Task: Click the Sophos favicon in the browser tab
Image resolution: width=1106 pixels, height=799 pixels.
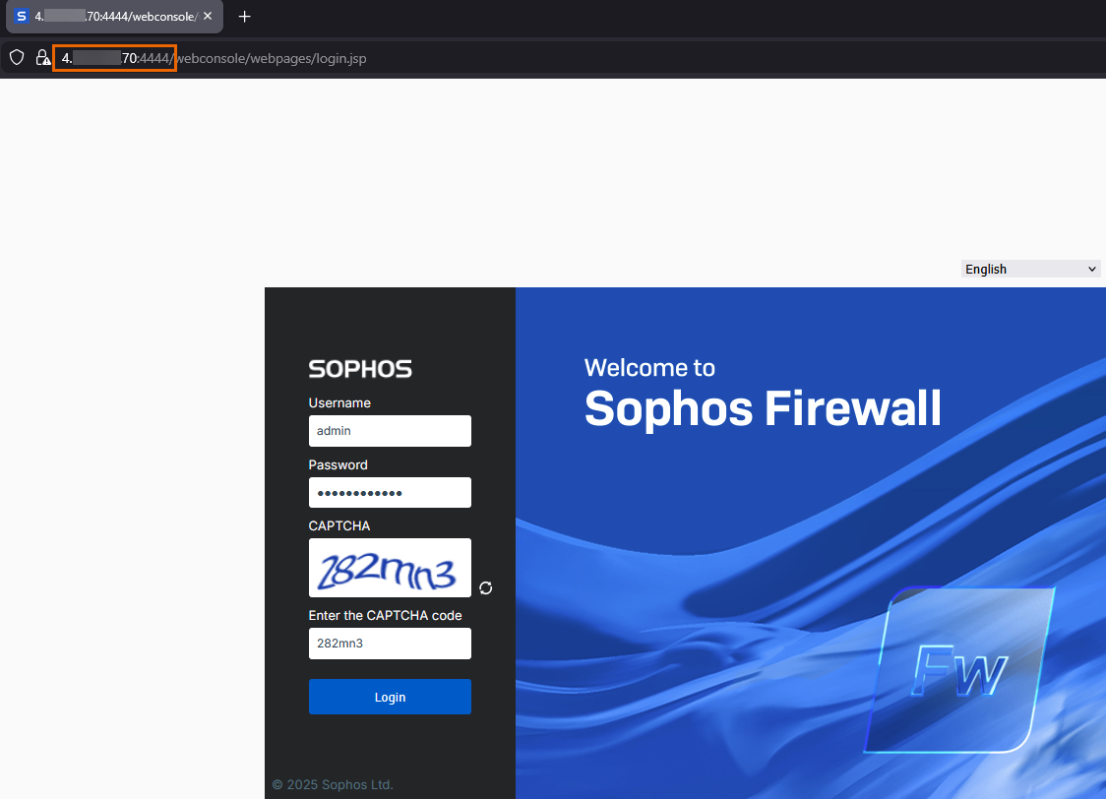Action: click(21, 17)
